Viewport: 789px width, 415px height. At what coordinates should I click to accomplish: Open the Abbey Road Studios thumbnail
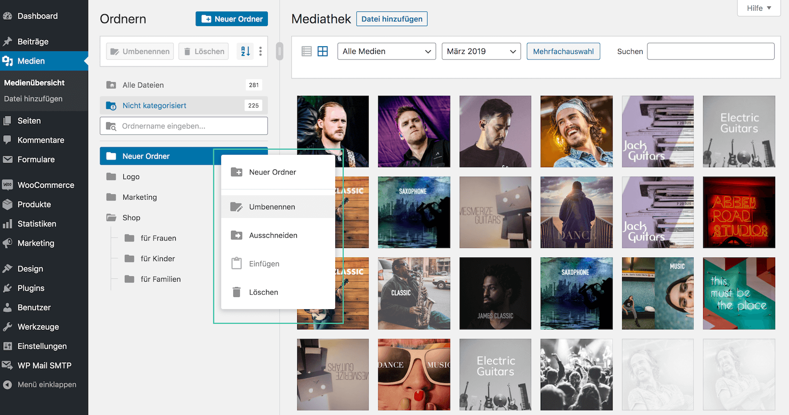[739, 213]
